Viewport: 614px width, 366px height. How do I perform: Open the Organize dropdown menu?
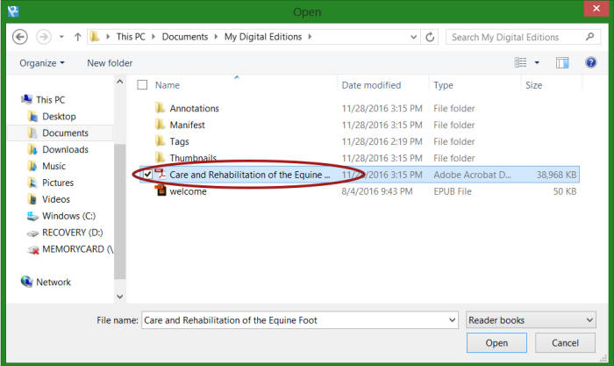tap(42, 63)
